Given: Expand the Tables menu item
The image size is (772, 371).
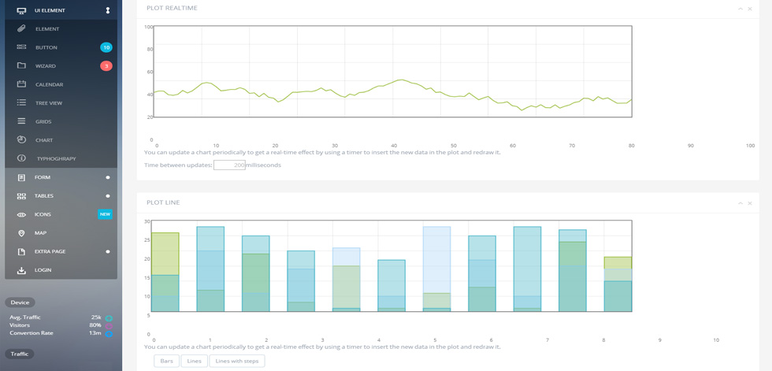Looking at the screenshot, I should [x=61, y=196].
